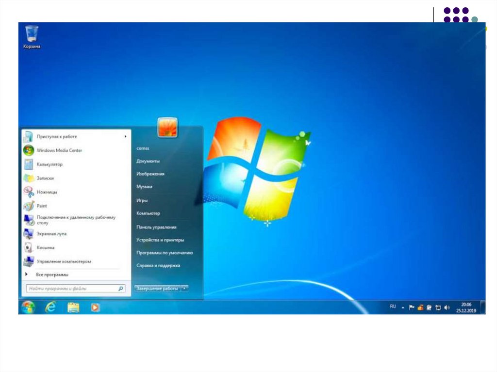Image resolution: width=497 pixels, height=372 pixels.
Task: Select the Экранная лупа label
Action: [x=51, y=234]
